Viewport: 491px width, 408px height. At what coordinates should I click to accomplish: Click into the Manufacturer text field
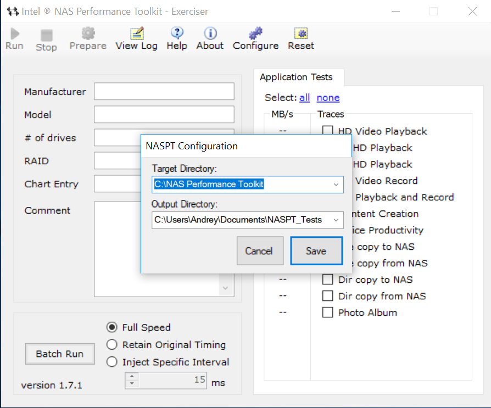[164, 92]
